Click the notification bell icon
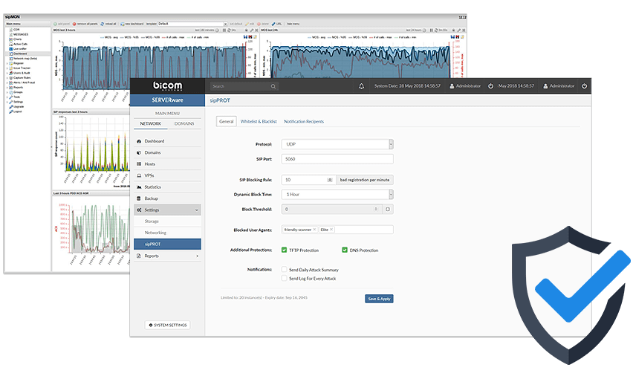 (362, 86)
